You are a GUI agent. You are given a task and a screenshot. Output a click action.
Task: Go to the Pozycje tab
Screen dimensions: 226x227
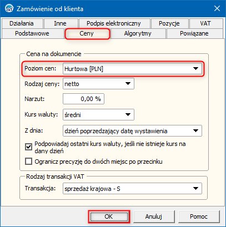pyautogui.click(x=169, y=23)
